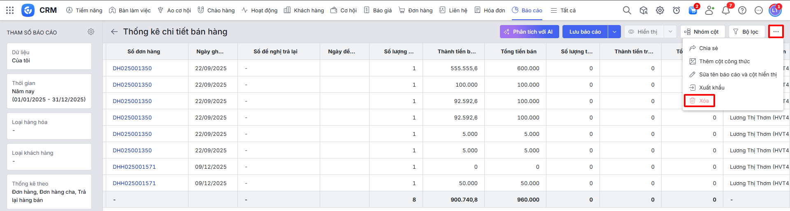Expand the Lưu báo cáo dropdown arrow
Screen dimensions: 790x211
[614, 32]
